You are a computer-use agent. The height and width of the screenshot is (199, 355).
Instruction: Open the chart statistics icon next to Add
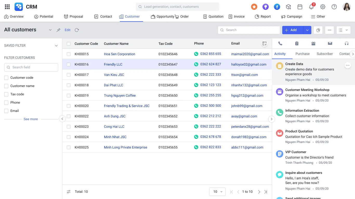(x=318, y=30)
